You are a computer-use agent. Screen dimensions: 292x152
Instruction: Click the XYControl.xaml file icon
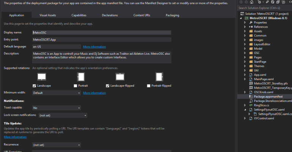pos(251,118)
